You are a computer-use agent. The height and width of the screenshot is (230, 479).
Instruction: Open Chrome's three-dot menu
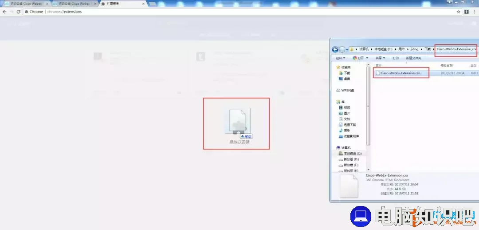(475, 12)
